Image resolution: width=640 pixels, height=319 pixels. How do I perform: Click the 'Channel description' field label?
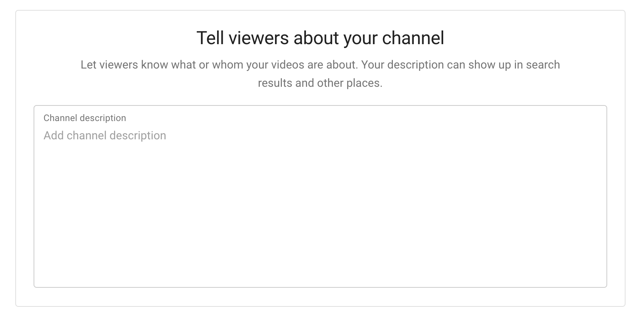coord(85,118)
